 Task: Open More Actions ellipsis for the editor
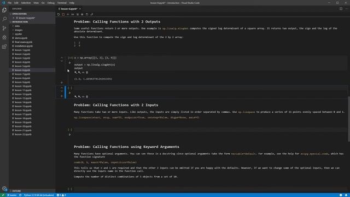pyautogui.click(x=347, y=9)
